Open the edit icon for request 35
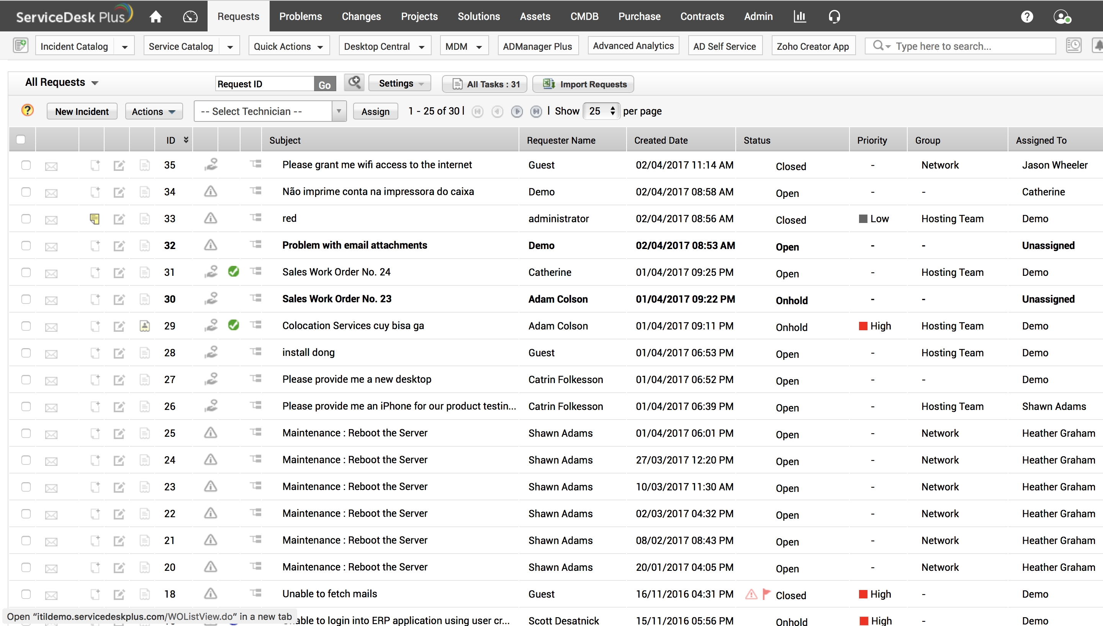The image size is (1103, 626). click(x=119, y=166)
